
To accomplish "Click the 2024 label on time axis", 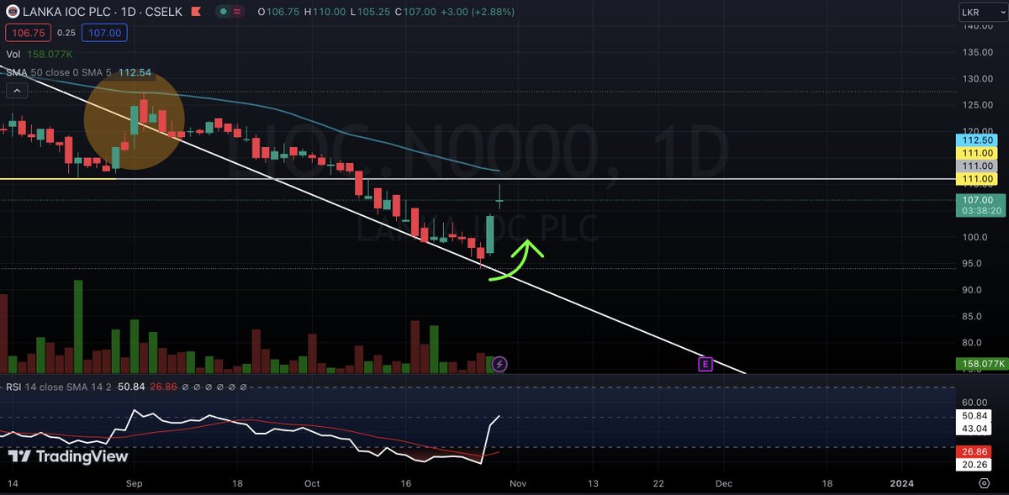I will (901, 483).
